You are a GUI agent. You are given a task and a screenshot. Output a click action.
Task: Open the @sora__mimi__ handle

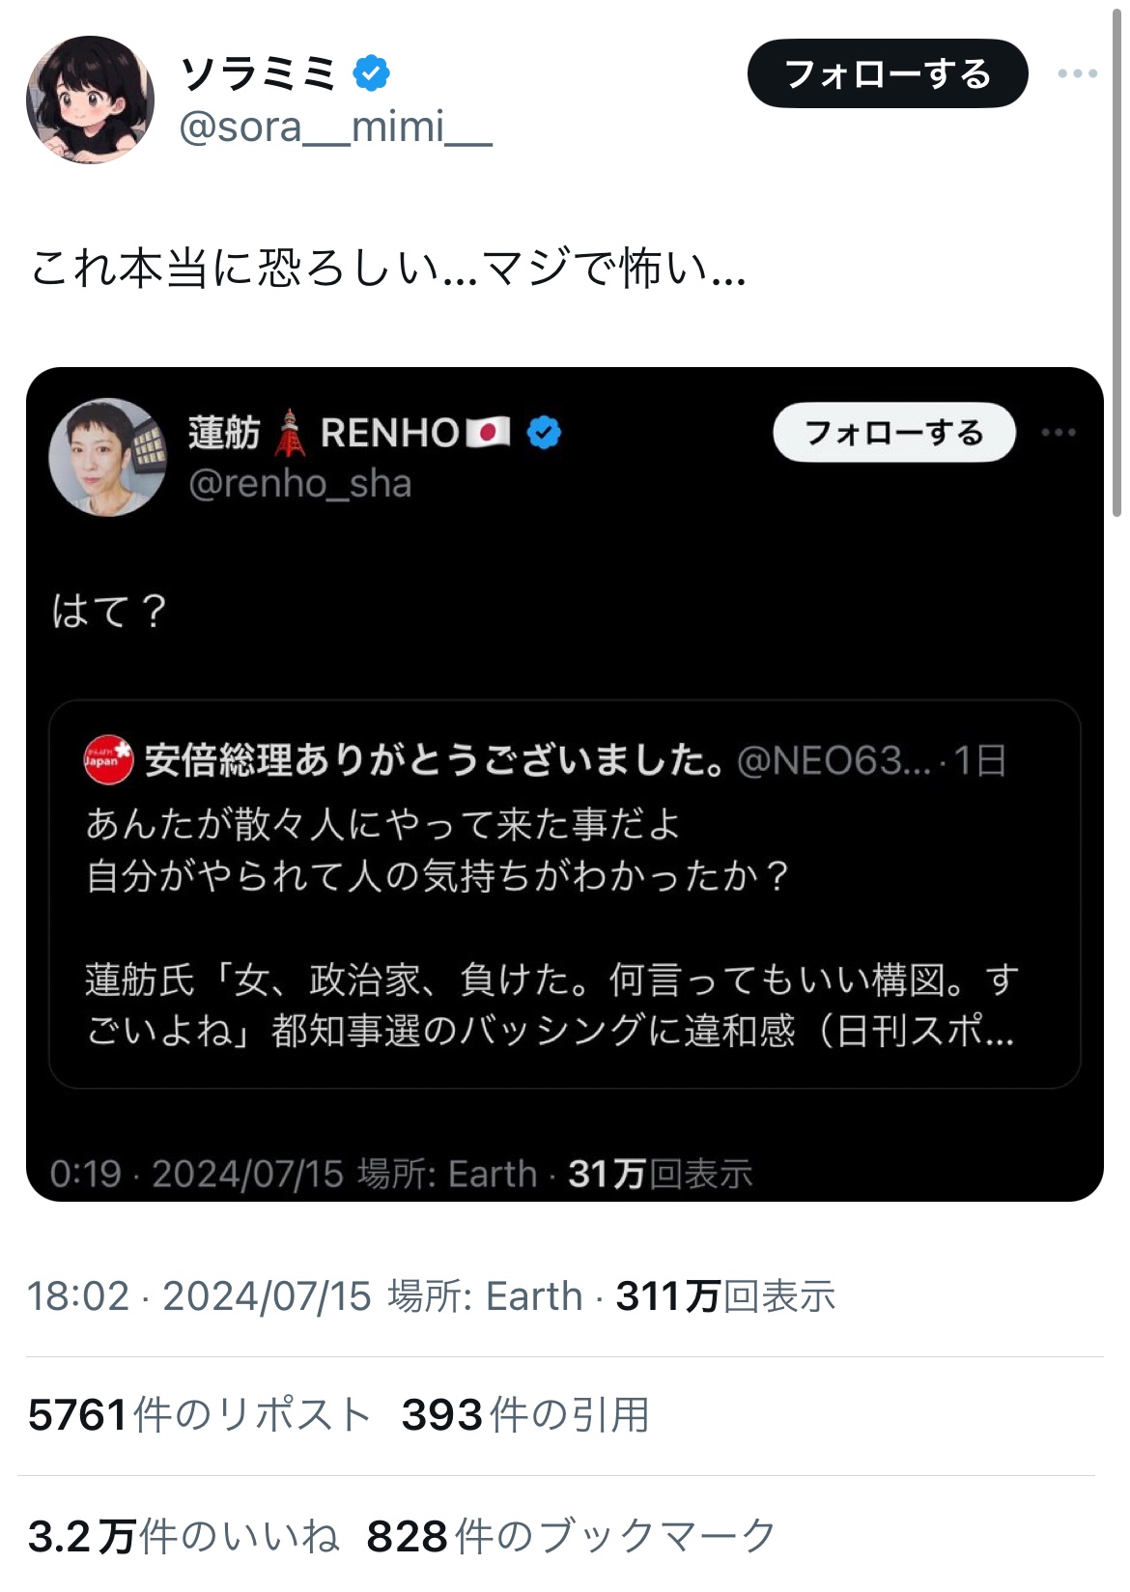pos(335,128)
